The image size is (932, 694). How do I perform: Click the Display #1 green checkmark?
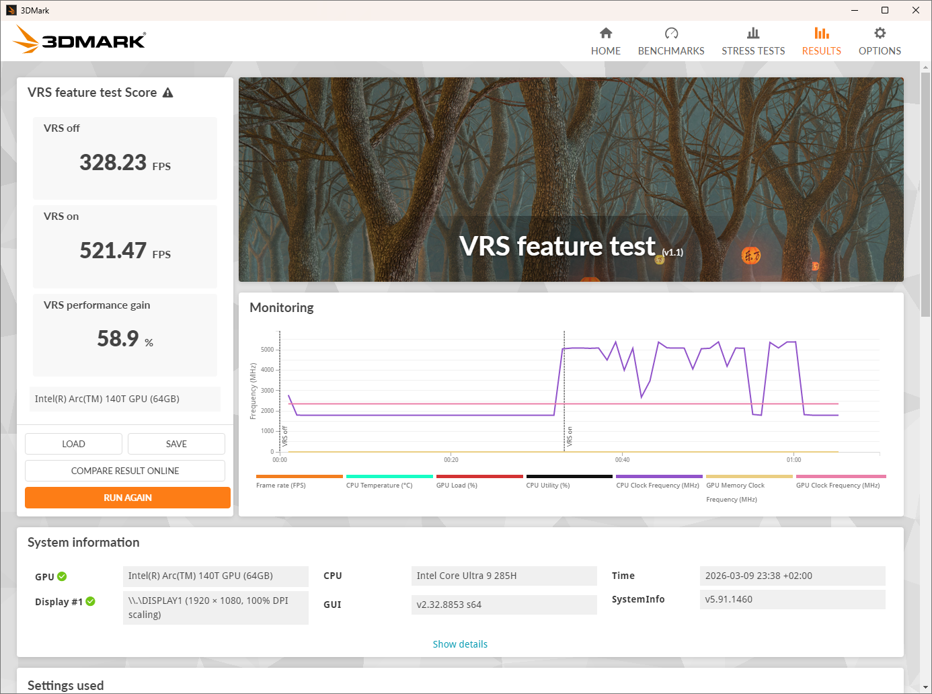pos(91,601)
